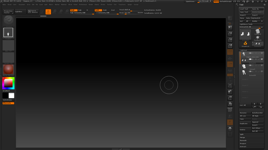
Task: Click the List All button
Action: coord(245,105)
